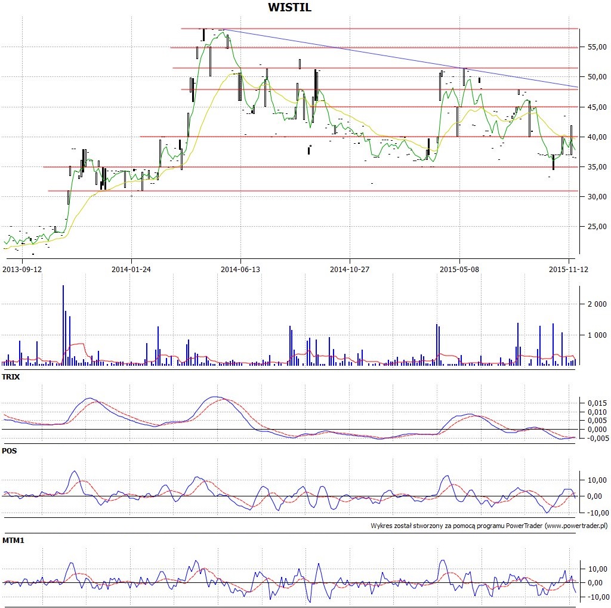The width and height of the screenshot is (611, 608).
Task: Click the WISTIL chart title
Action: click(289, 7)
